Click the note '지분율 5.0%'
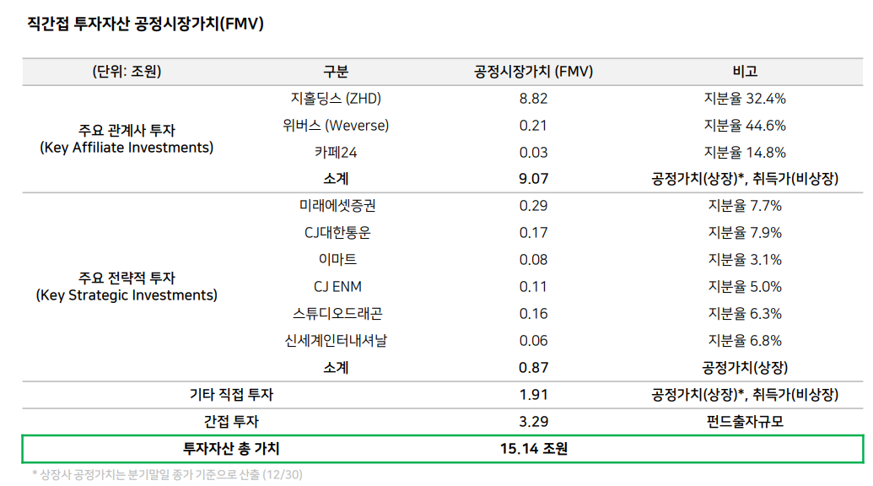Viewport: 873px width, 486px height. 745,287
